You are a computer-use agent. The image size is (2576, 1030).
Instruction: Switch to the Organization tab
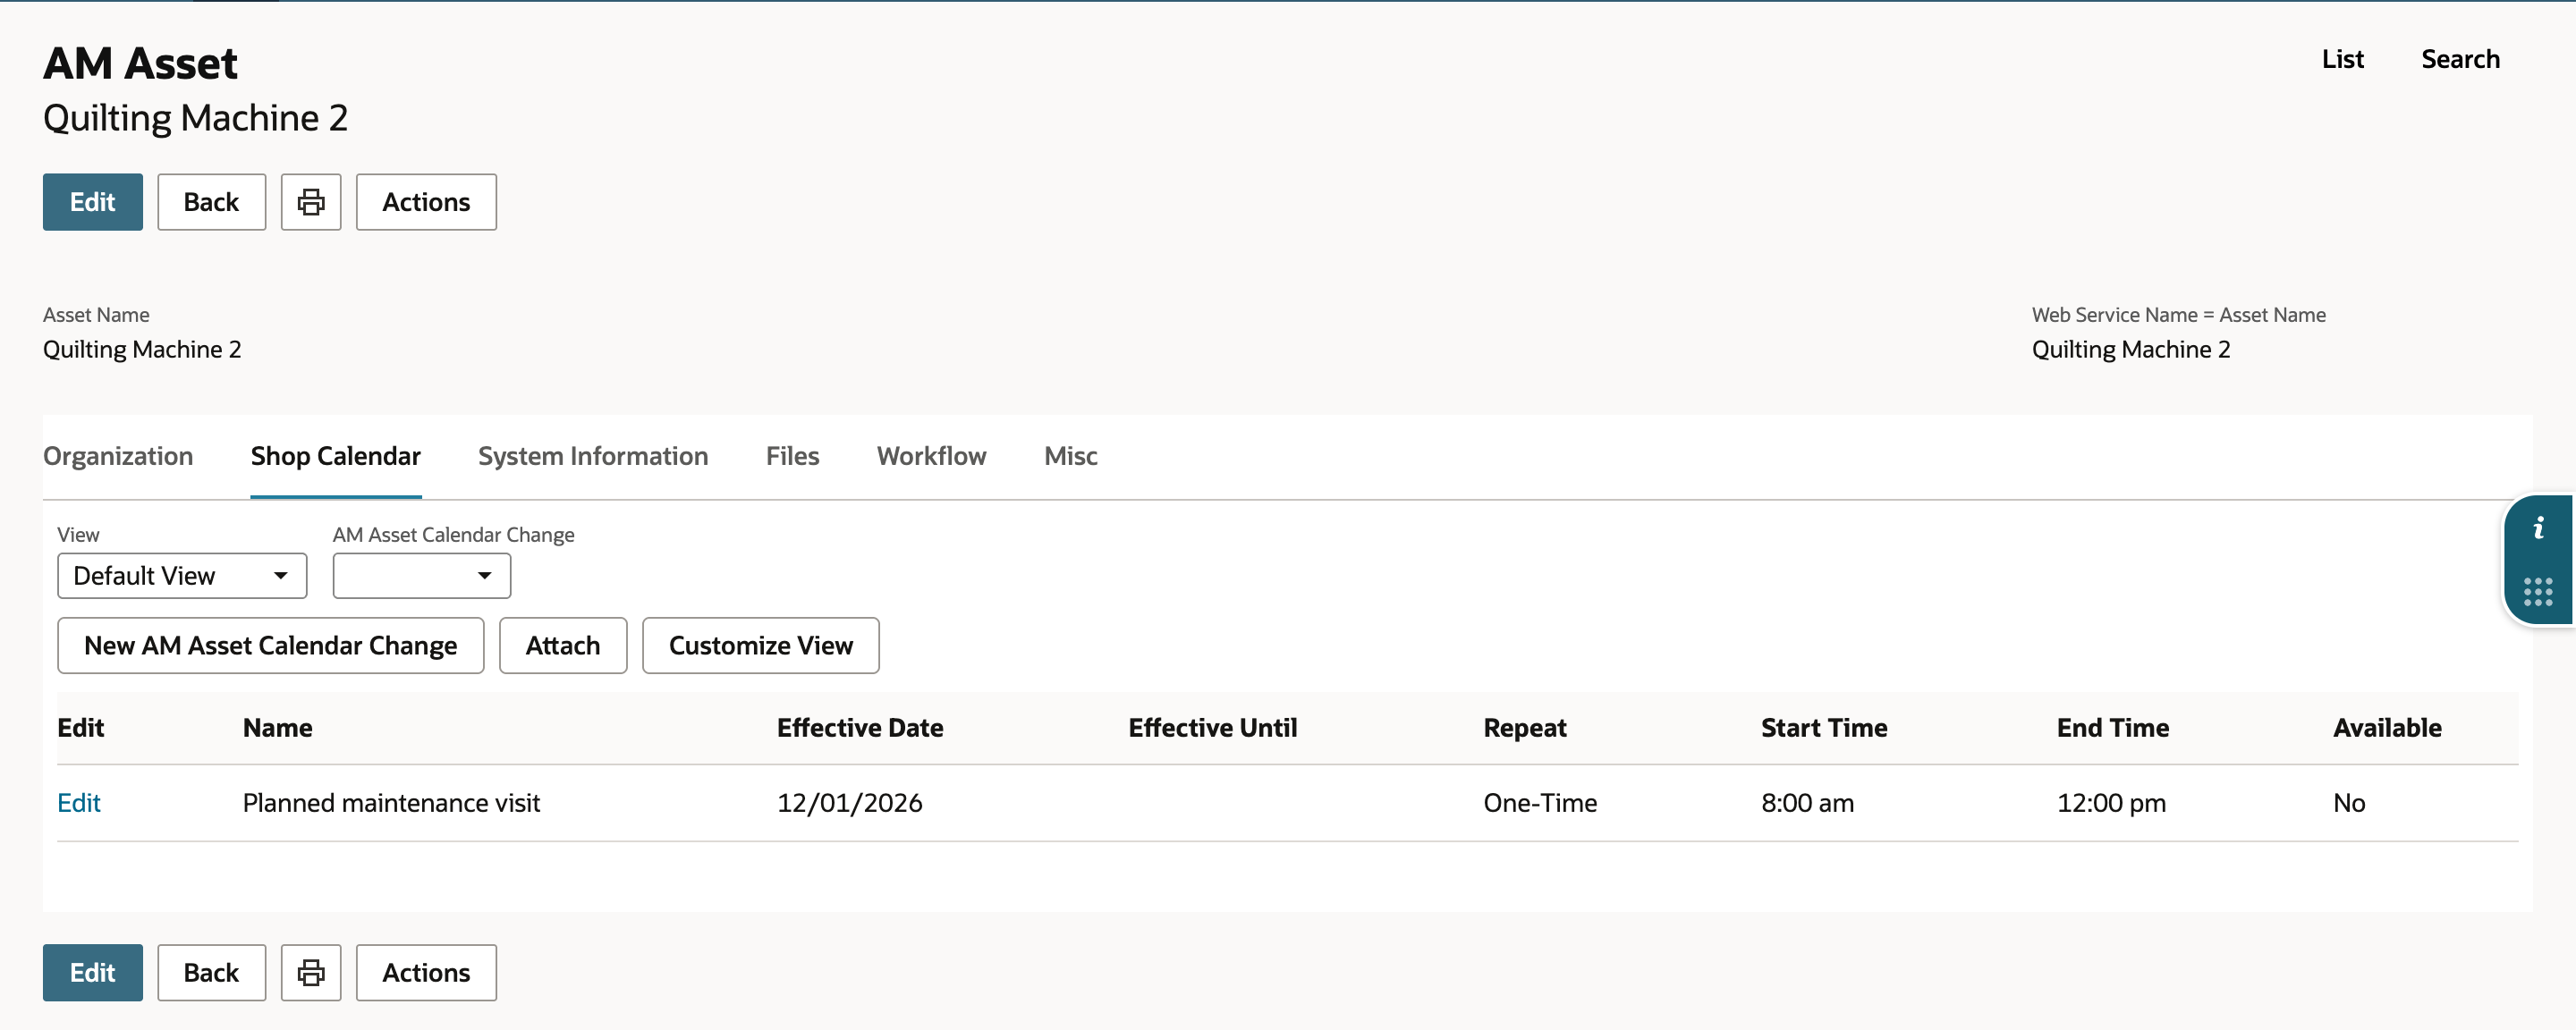[x=118, y=456]
